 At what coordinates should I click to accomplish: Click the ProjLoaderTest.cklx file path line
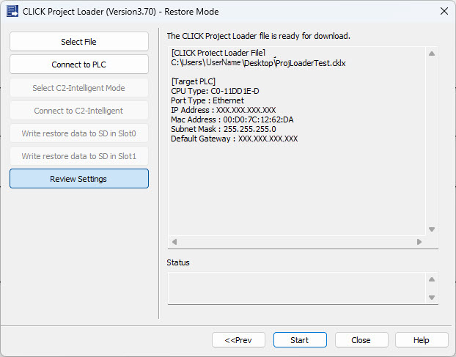tap(258, 63)
